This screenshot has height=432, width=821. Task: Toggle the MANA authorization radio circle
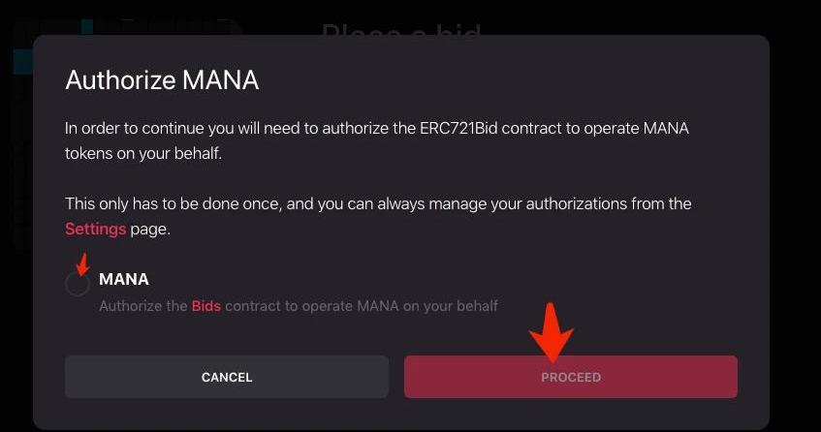(x=78, y=284)
